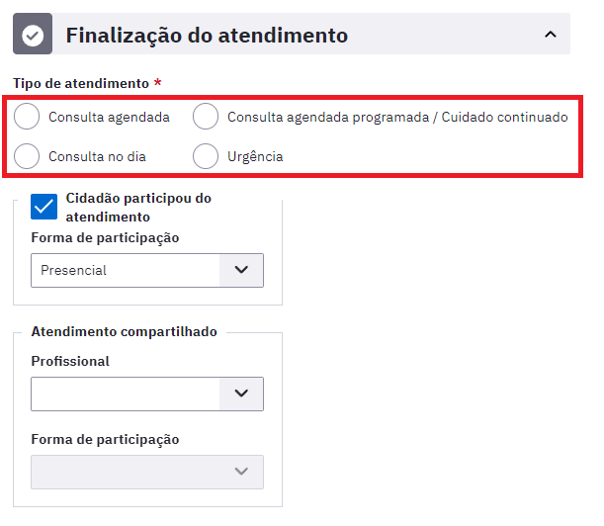Screen dimensions: 604x526
Task: Pick Urgência as tipo de atendimento
Action: 206,156
